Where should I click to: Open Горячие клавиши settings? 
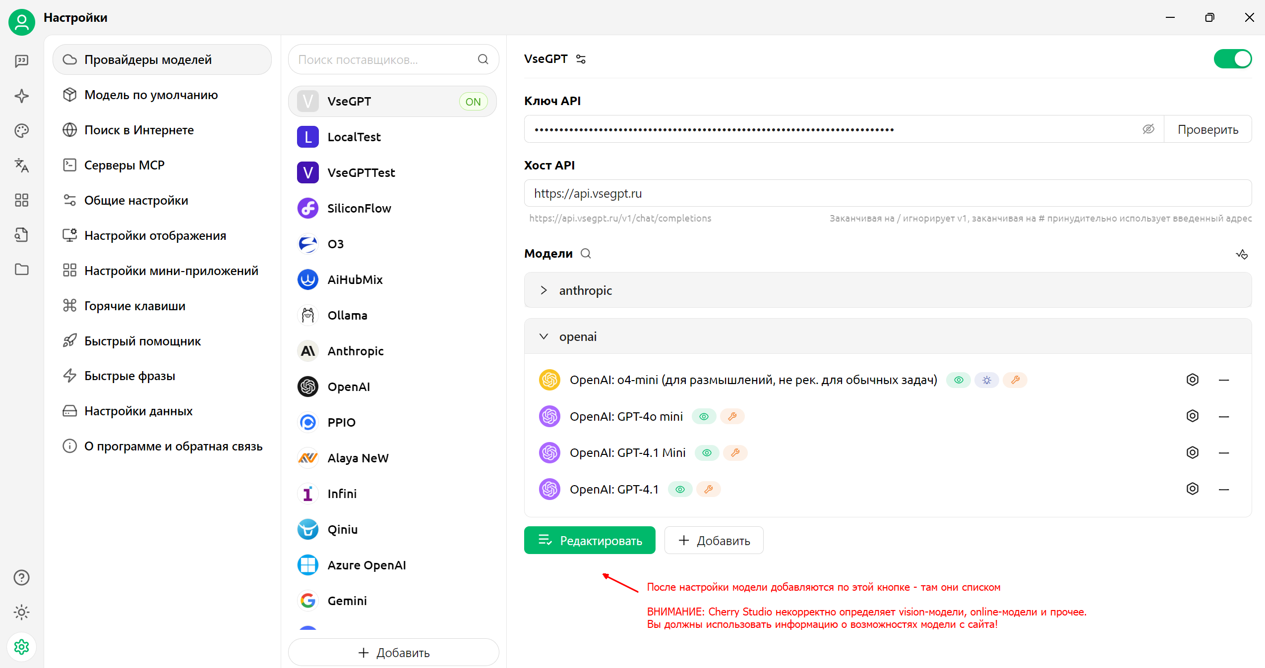162,306
